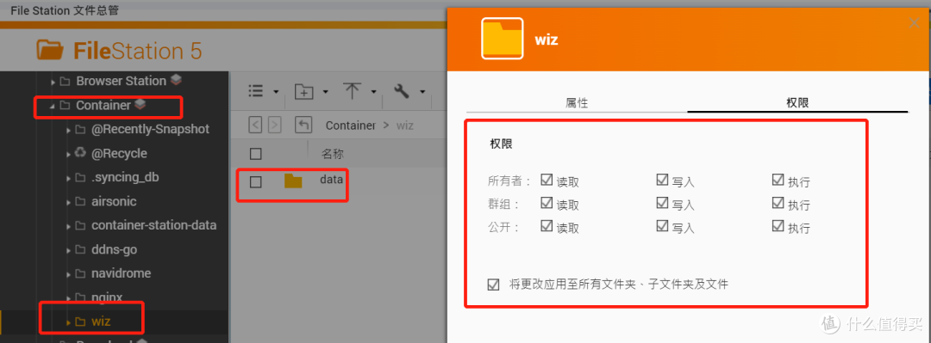This screenshot has width=931, height=343.
Task: Expand the upload dropdown arrow
Action: [373, 92]
